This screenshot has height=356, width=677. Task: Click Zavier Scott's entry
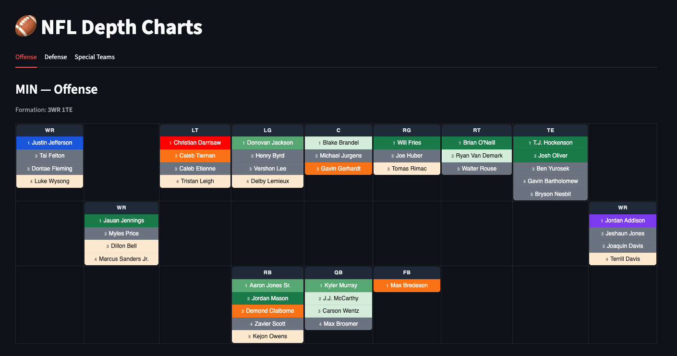[267, 324]
